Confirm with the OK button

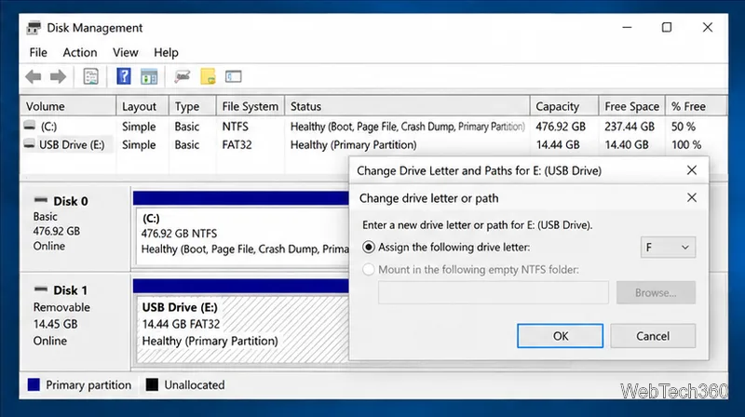[x=561, y=336]
